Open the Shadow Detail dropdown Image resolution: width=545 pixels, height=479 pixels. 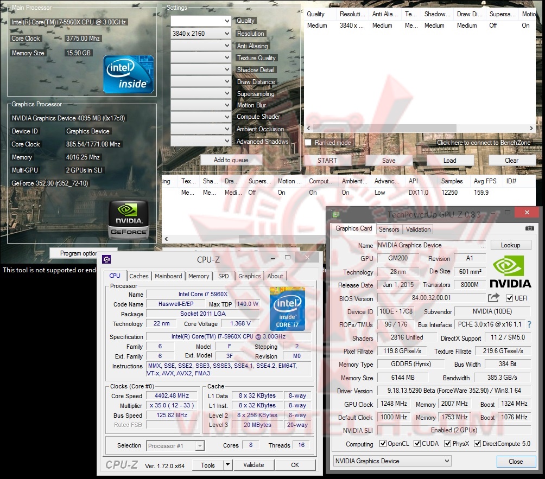pos(201,69)
